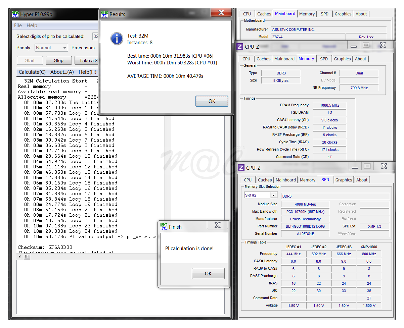404x328 pixels.
Task: Open the Graphics tab in the bottom CPU-Z window
Action: click(344, 180)
